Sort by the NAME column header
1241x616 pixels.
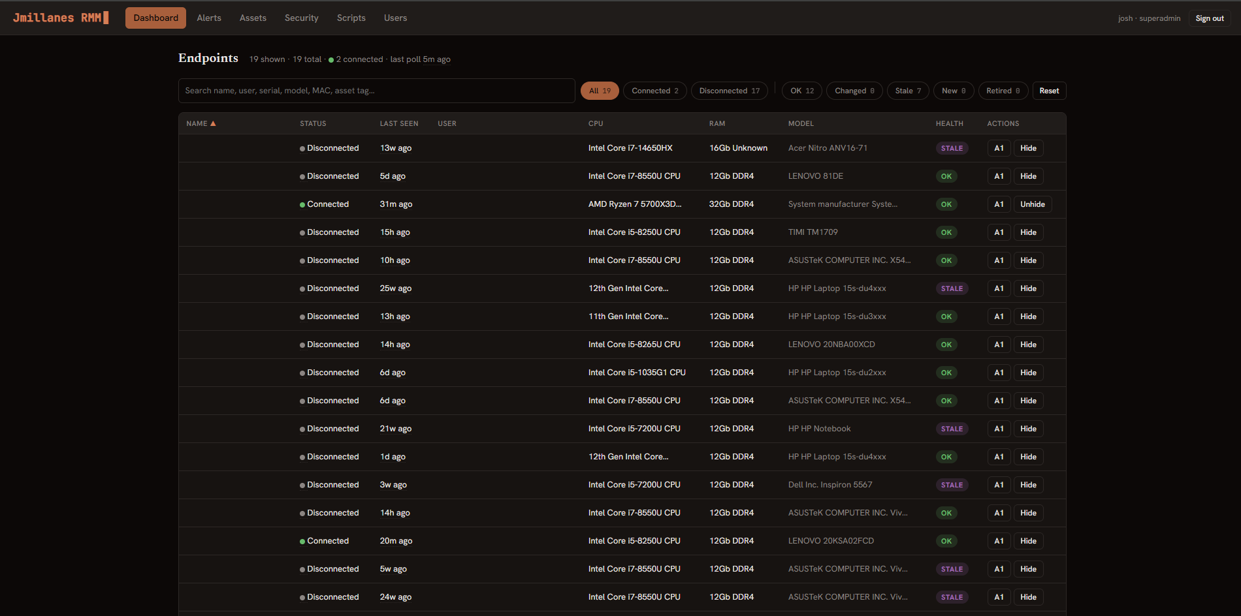tap(201, 123)
